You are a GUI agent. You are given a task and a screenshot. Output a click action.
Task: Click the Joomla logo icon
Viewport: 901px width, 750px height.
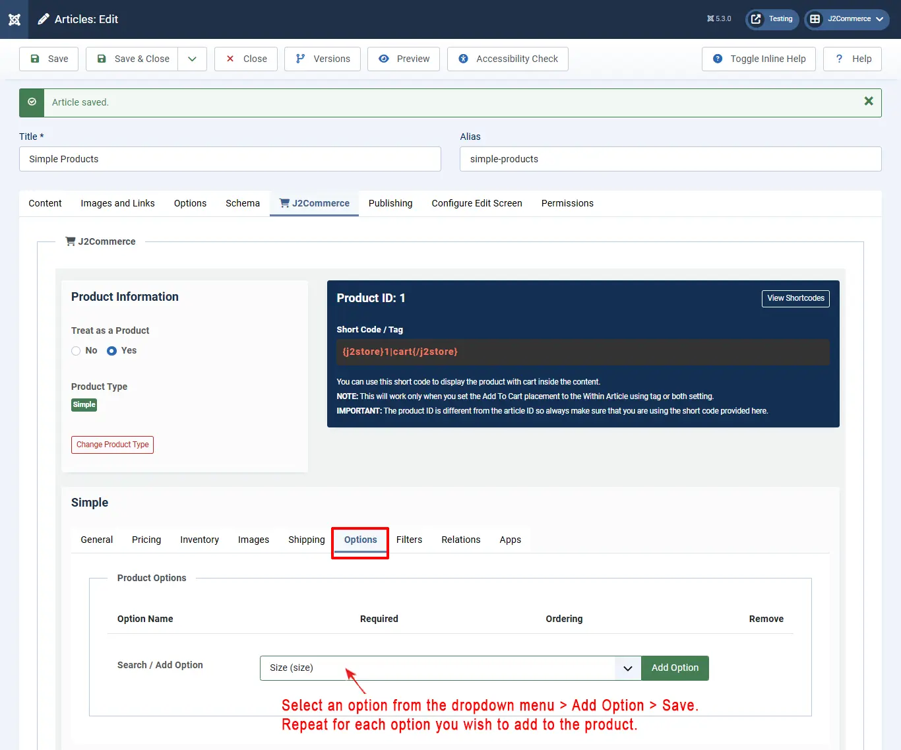point(15,19)
